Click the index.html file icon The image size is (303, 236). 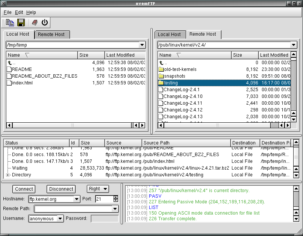tap(9, 83)
